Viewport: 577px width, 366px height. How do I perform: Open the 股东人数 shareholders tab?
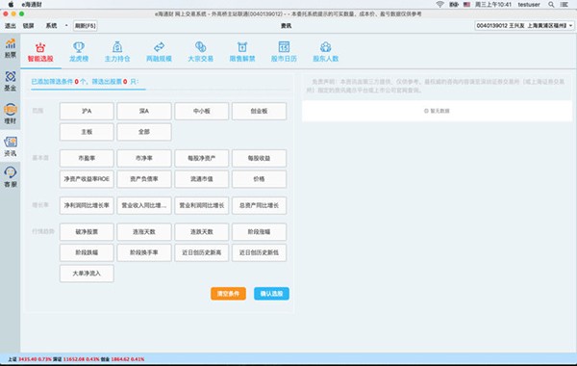325,52
